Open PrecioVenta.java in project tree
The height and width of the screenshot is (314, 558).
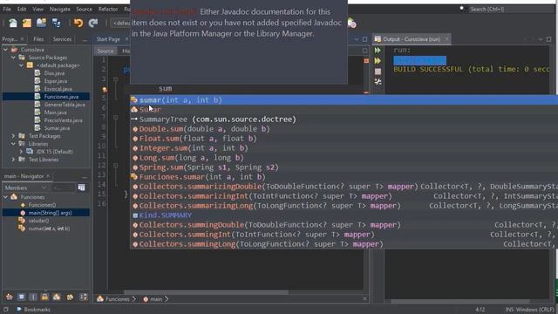click(63, 120)
